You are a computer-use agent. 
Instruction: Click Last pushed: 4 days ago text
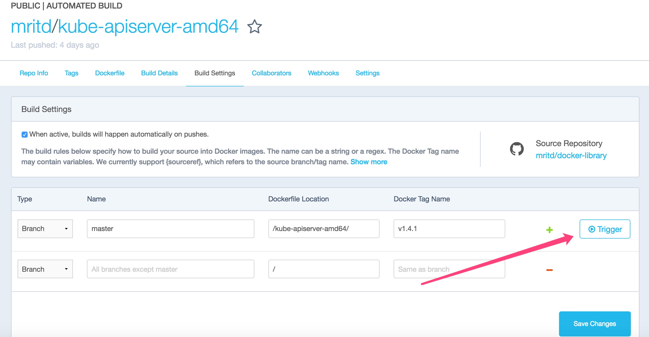[55, 45]
